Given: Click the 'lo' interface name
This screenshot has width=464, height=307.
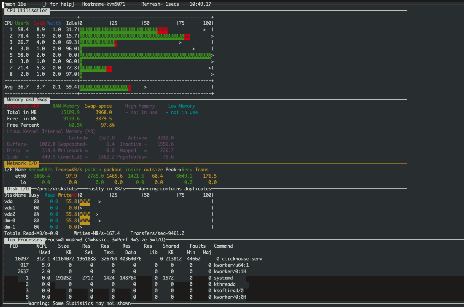Looking at the screenshot, I should click(23, 182).
